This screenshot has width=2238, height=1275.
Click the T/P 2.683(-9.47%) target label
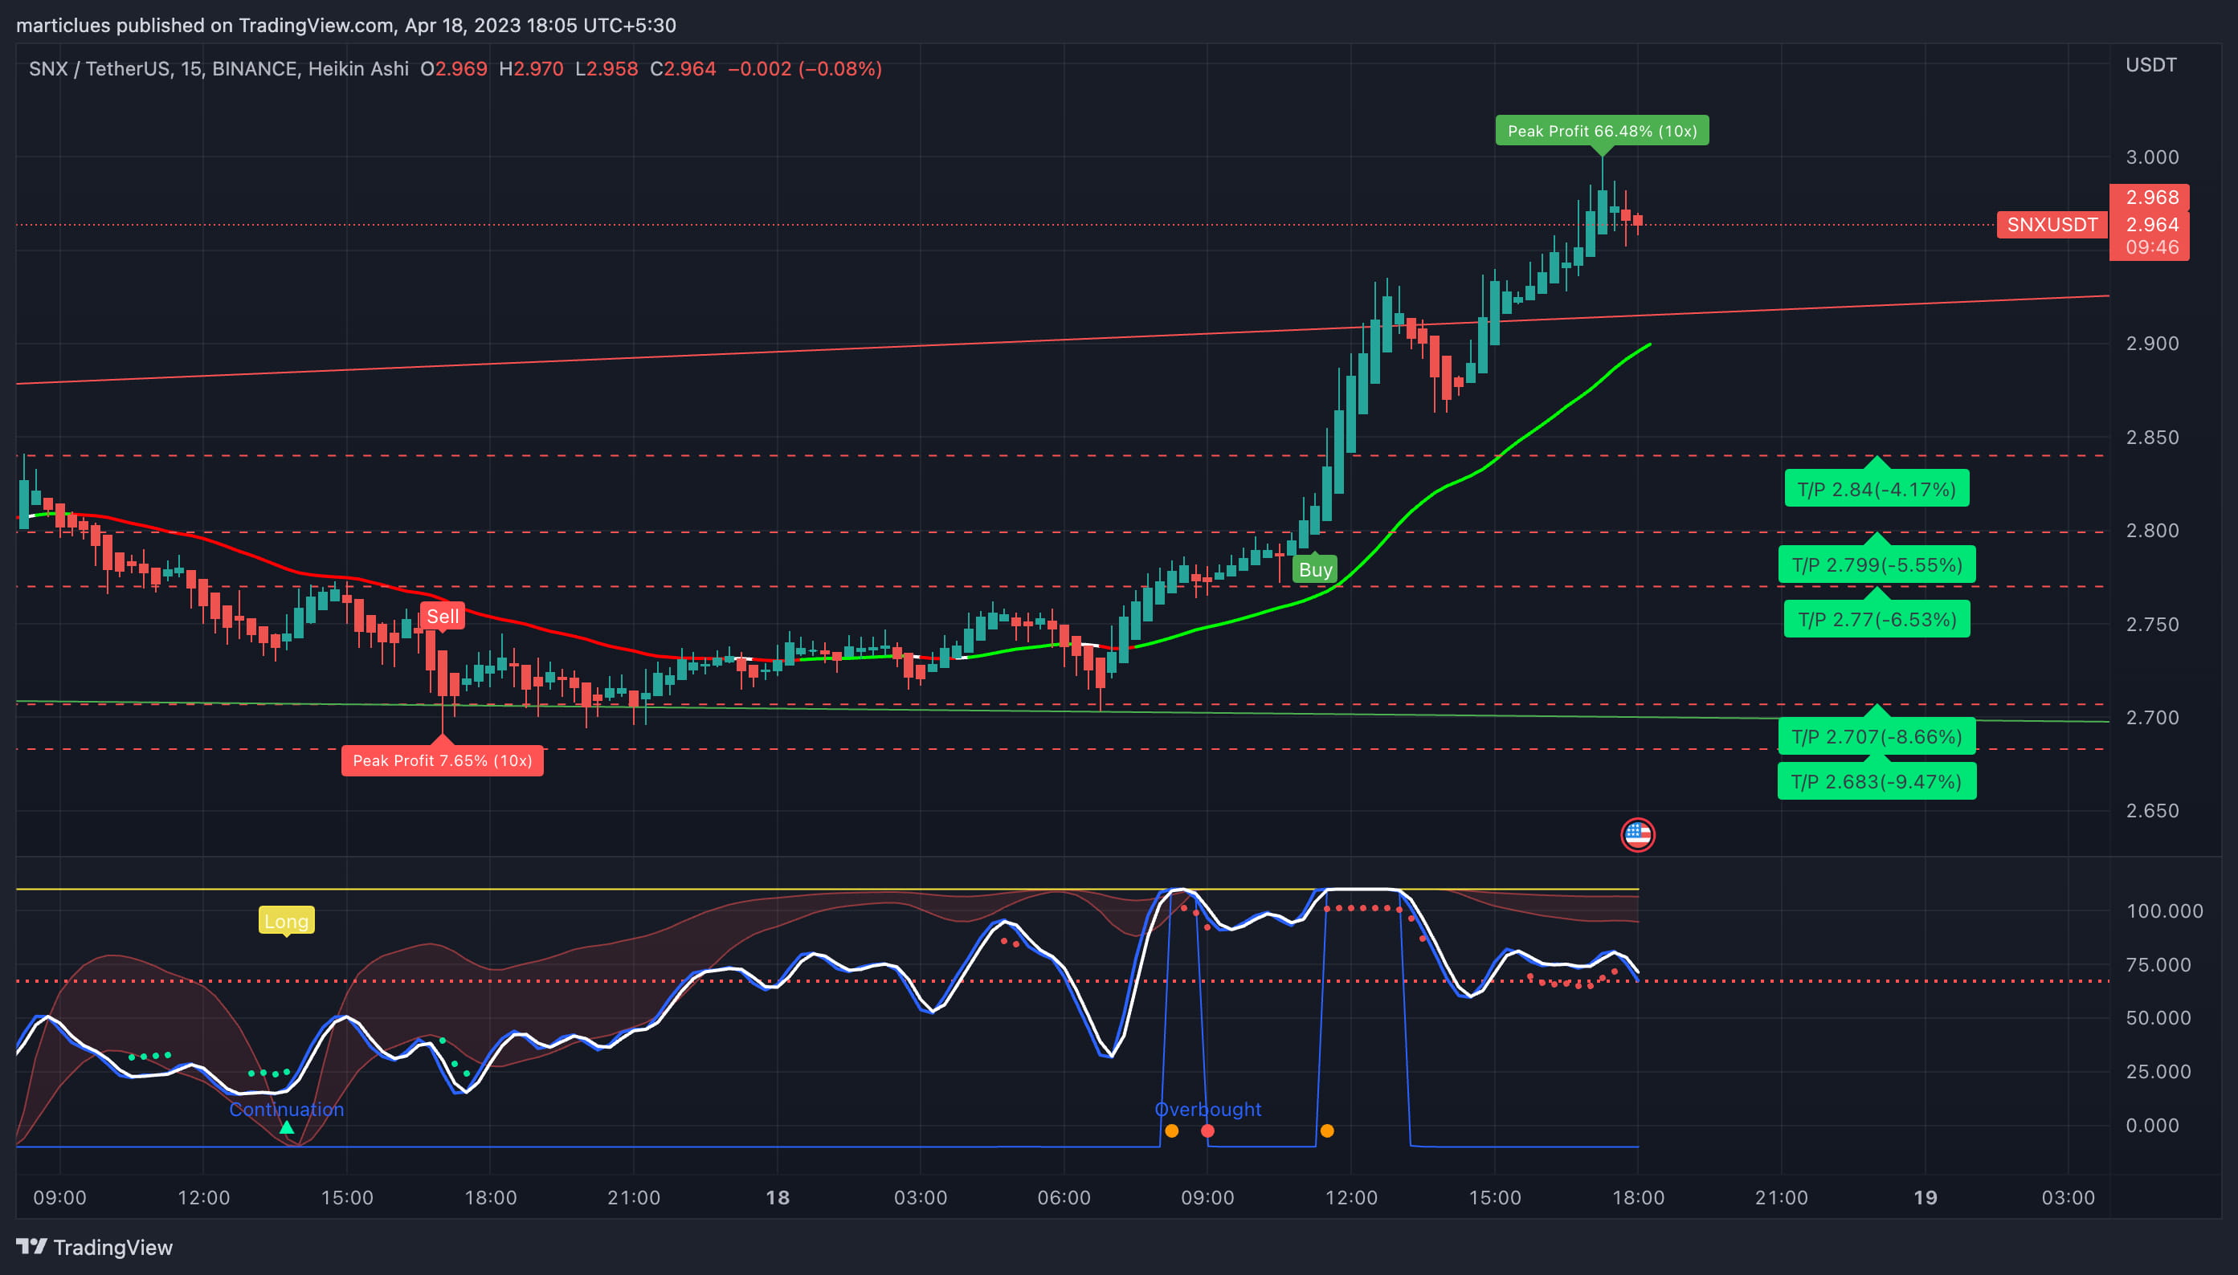point(1877,781)
